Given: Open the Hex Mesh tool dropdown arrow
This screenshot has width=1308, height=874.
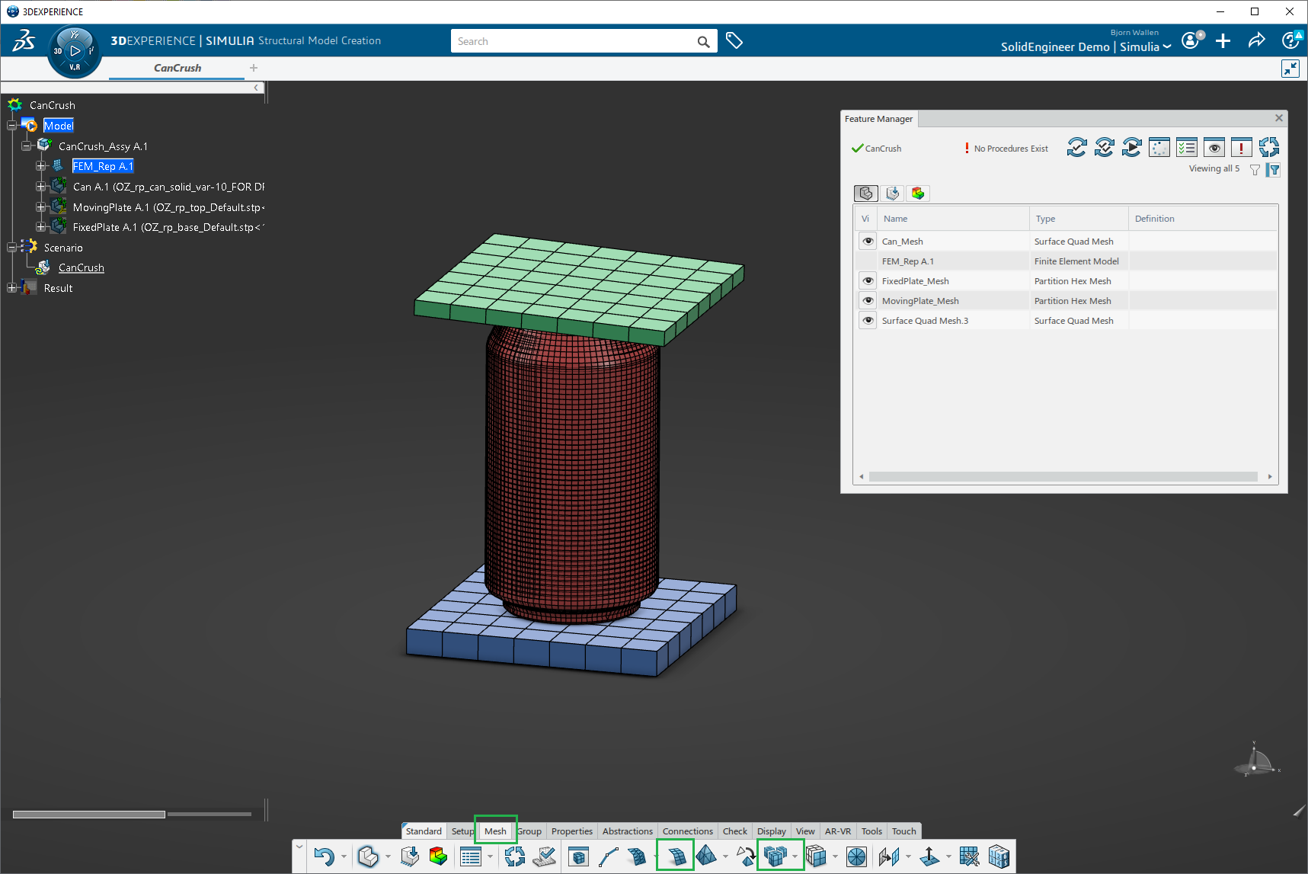Looking at the screenshot, I should point(795,857).
